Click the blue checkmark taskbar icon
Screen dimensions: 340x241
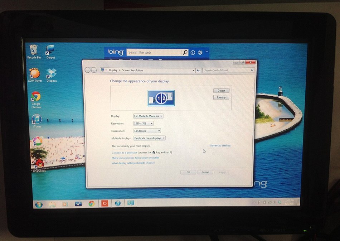point(78,204)
